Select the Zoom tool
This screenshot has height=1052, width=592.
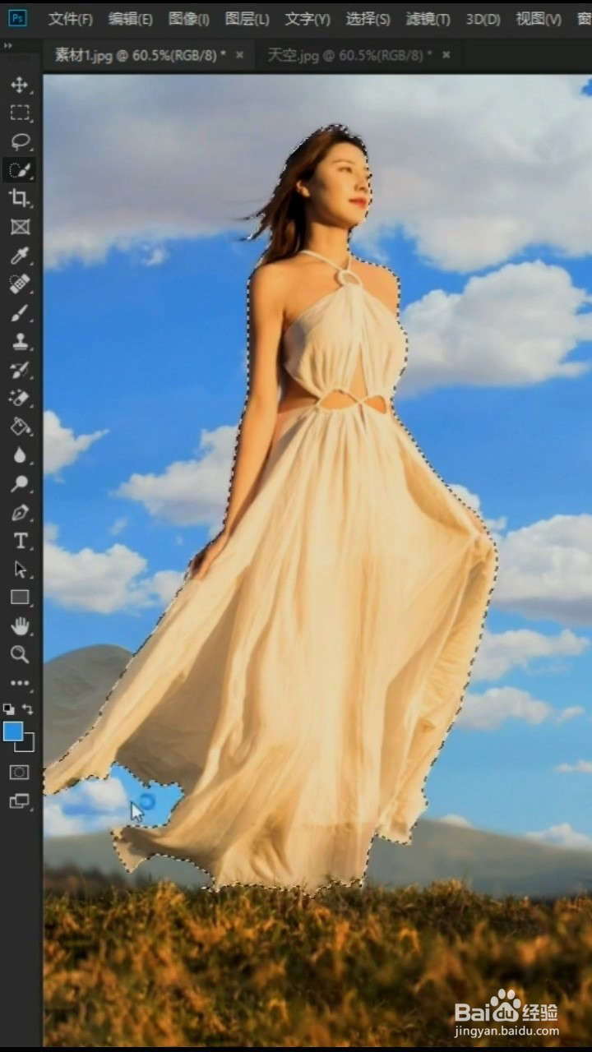(x=20, y=655)
